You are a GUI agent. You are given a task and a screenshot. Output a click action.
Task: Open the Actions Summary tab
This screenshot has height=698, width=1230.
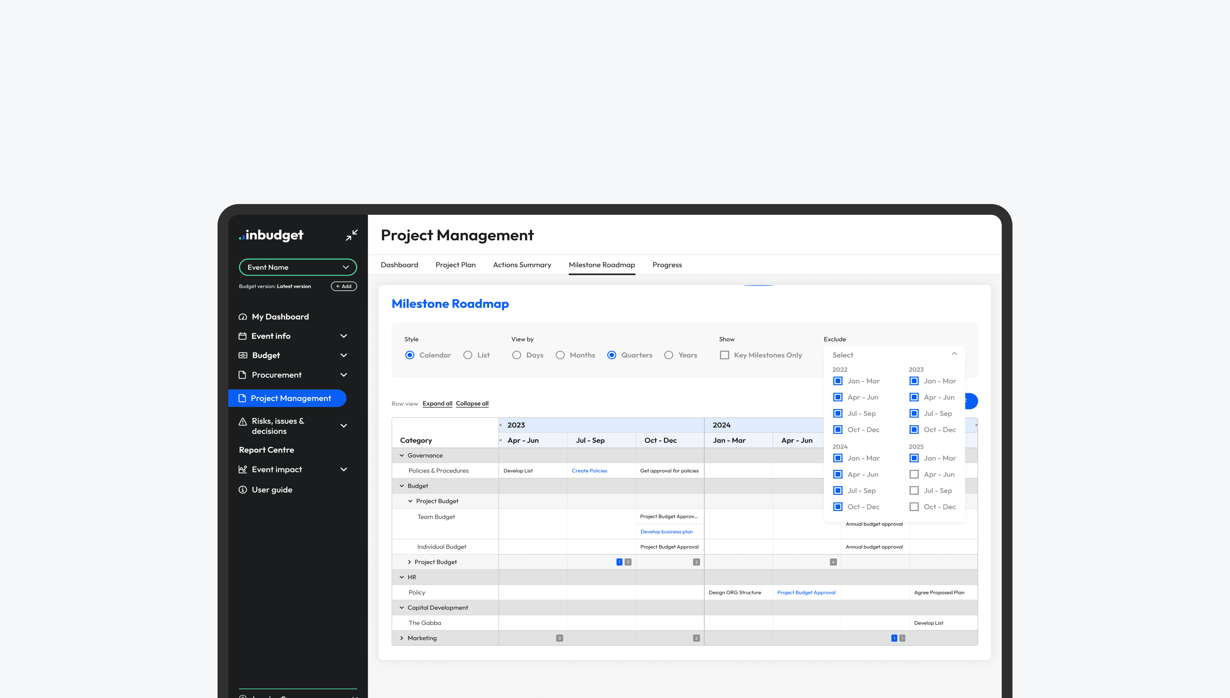click(x=522, y=265)
